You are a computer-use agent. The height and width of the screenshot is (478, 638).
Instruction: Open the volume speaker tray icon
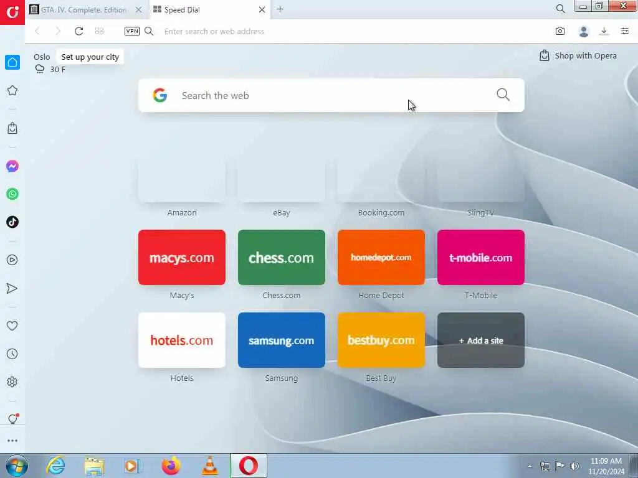point(574,466)
